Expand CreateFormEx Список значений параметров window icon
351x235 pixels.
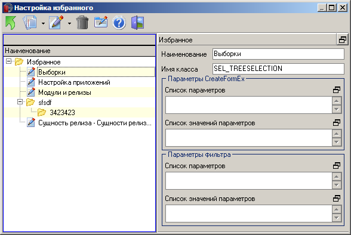tap(337, 122)
